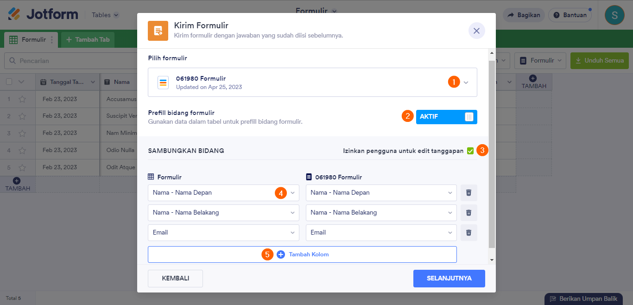Image resolution: width=633 pixels, height=305 pixels.
Task: Click the dialog vertical scrollbar
Action: [492, 153]
